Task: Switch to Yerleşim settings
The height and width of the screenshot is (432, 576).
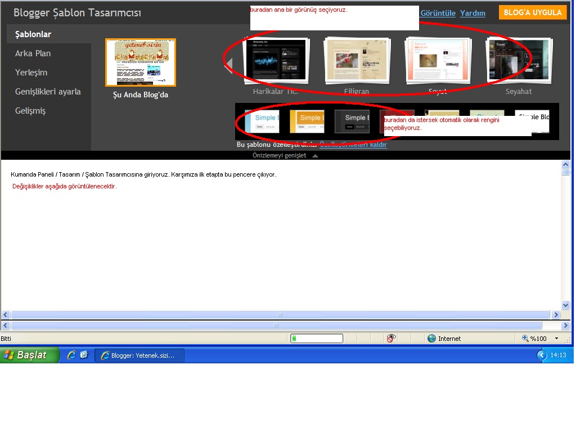Action: click(31, 73)
